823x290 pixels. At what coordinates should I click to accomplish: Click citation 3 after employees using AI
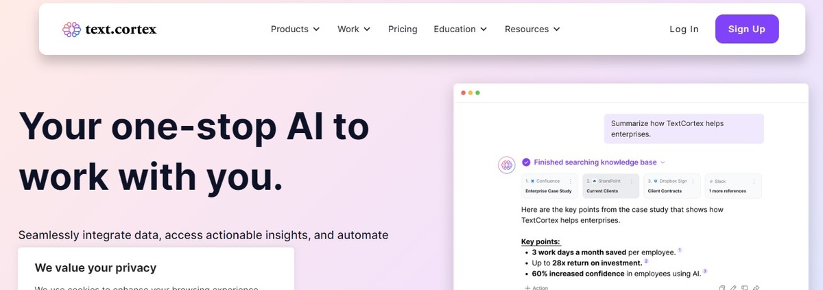coord(704,271)
